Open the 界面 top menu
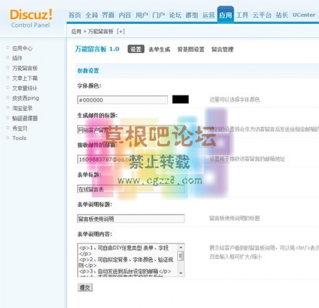The width and height of the screenshot is (319, 308). coord(108,15)
